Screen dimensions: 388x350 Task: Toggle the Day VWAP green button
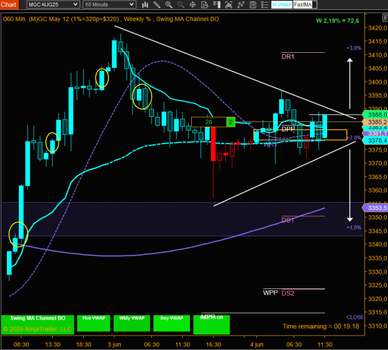pyautogui.click(x=171, y=323)
